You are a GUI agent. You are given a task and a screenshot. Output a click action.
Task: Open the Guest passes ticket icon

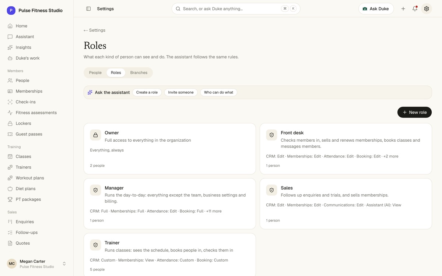tap(10, 134)
